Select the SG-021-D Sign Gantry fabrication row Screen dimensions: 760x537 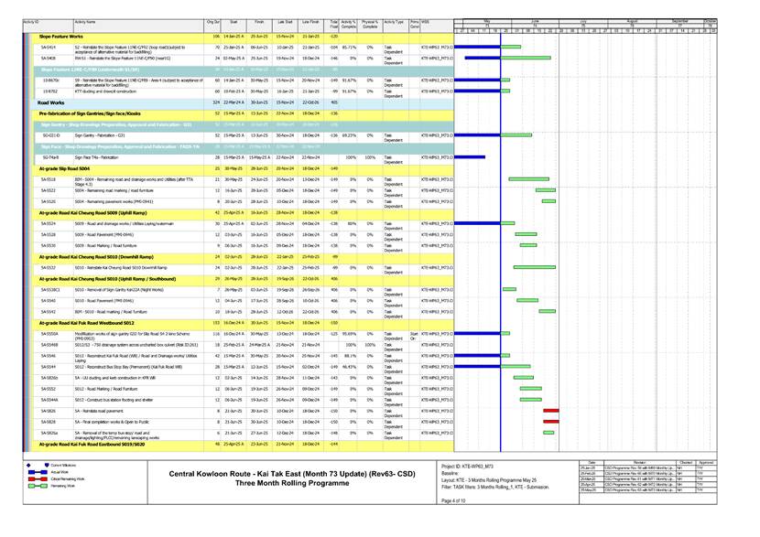[x=137, y=135]
